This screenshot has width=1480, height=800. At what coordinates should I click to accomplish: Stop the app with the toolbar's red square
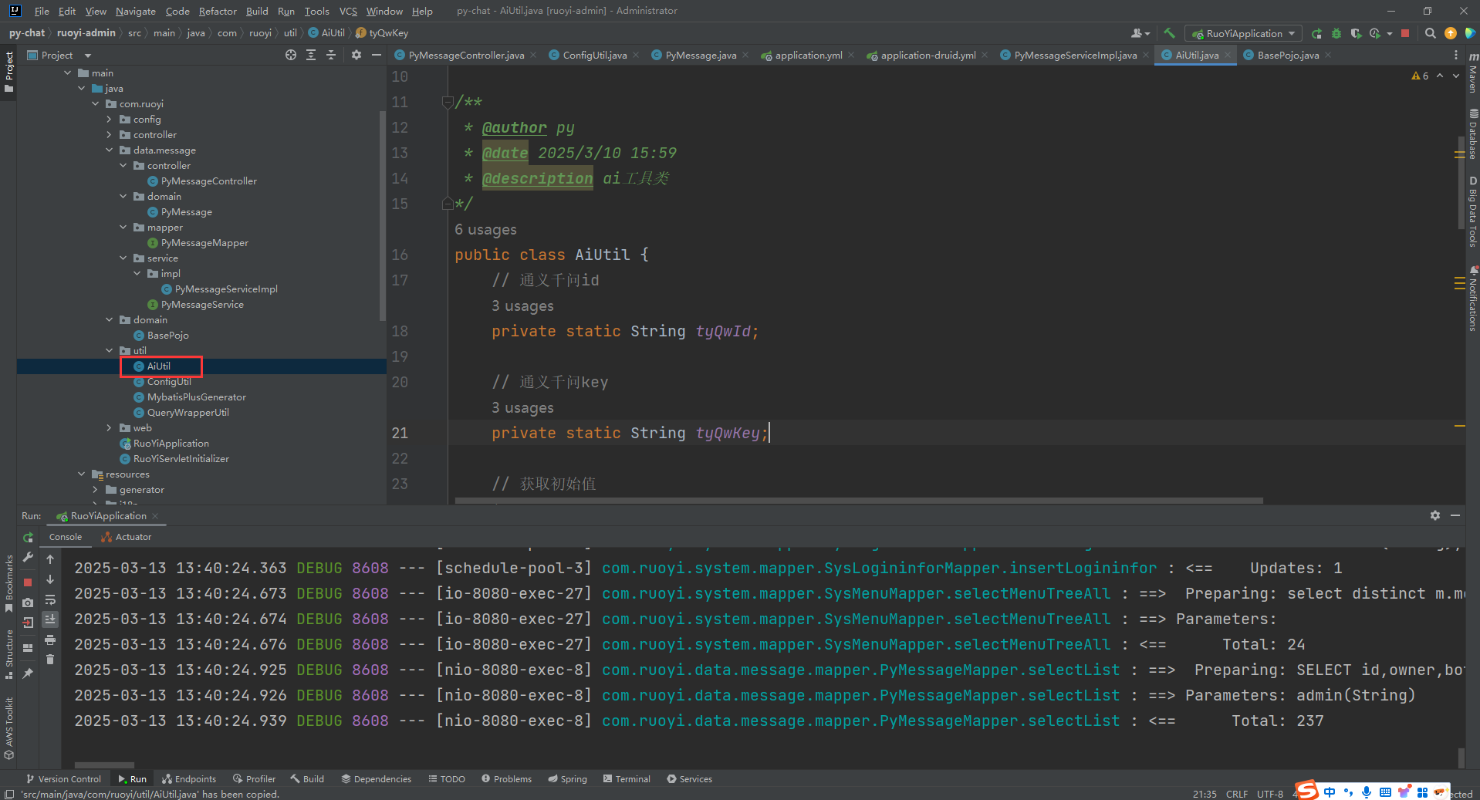tap(1405, 33)
